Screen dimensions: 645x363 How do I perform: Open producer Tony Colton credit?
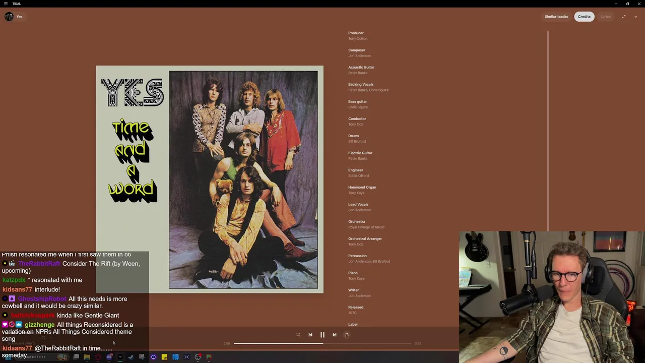point(358,39)
